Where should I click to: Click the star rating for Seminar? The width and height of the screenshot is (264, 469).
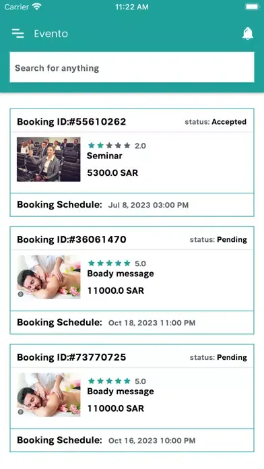[x=117, y=146]
